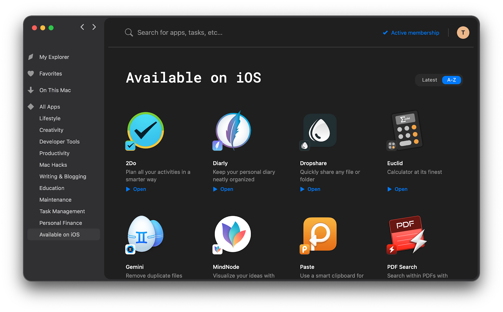503x312 pixels.
Task: Open My Explorer in sidebar
Action: [54, 57]
